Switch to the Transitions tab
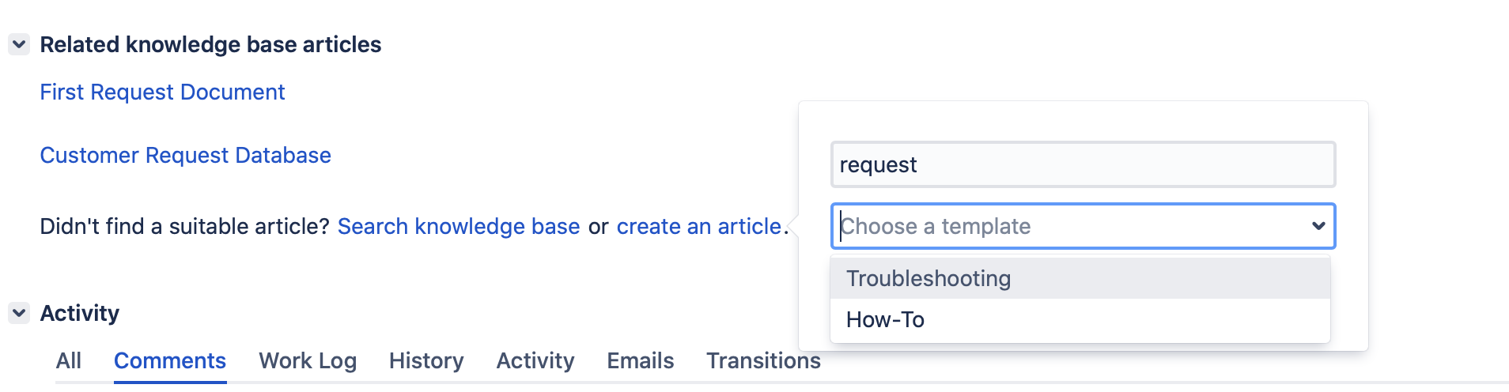 (x=763, y=361)
